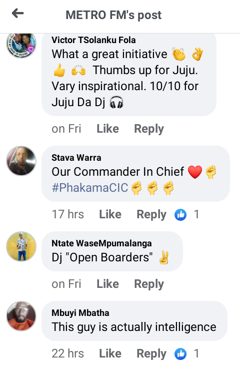Open Stava Warra's name link

coord(76,158)
